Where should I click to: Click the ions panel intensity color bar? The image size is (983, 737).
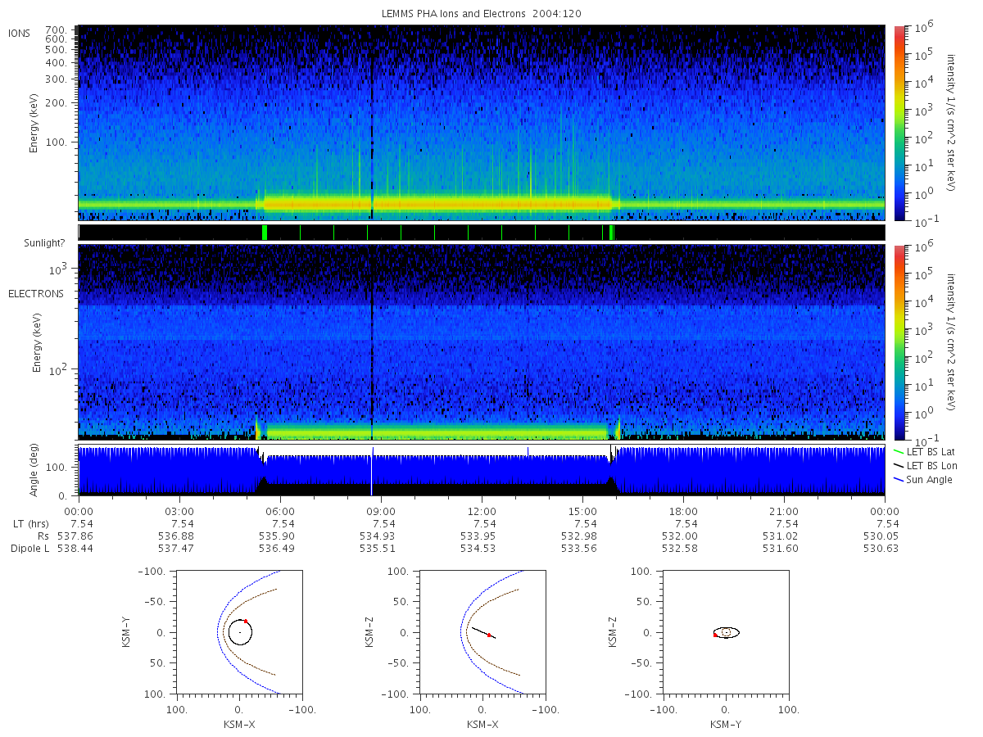[x=899, y=123]
